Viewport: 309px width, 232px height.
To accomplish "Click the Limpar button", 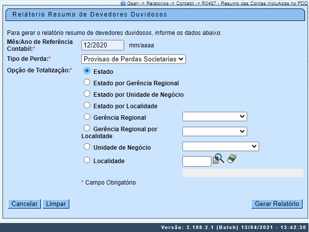I will [56, 204].
